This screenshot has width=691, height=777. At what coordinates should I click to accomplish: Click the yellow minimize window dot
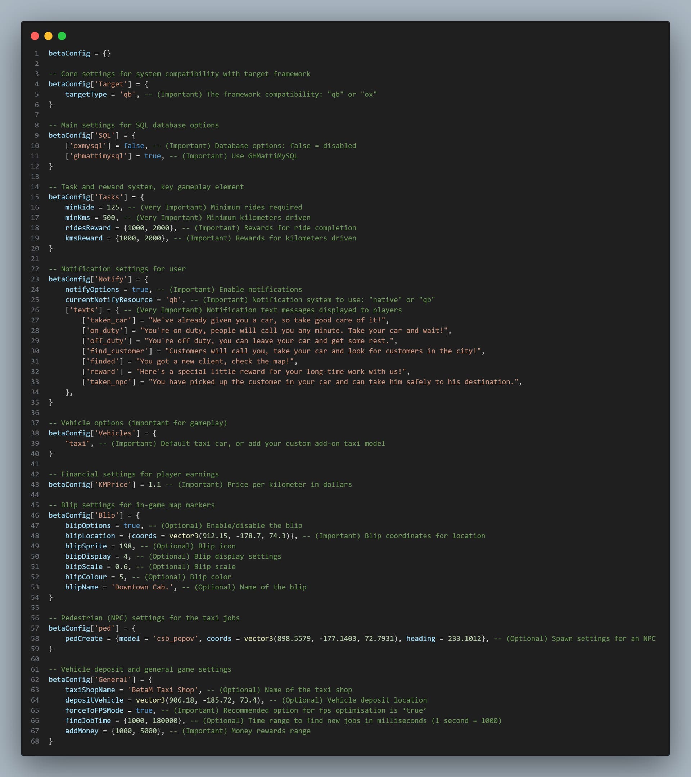(48, 36)
